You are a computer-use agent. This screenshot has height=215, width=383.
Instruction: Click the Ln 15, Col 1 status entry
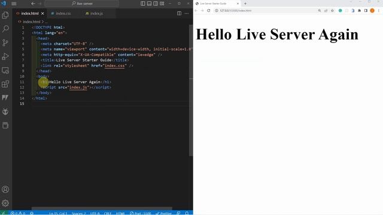[58, 213]
